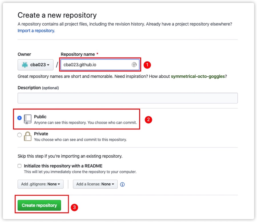
Task: Click the 'Repository name' field label
Action: pos(78,54)
